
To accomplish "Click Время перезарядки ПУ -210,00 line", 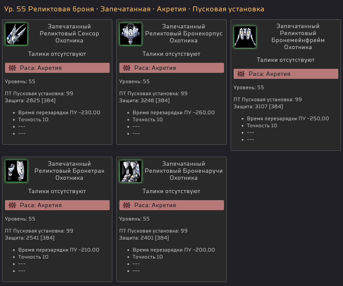I will pos(59,250).
